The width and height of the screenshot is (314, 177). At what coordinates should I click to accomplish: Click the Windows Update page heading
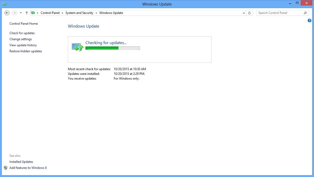tap(84, 26)
